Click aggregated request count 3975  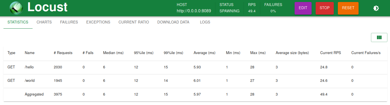click(x=58, y=94)
